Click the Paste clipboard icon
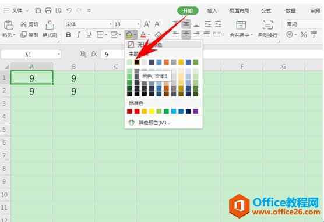 9,26
